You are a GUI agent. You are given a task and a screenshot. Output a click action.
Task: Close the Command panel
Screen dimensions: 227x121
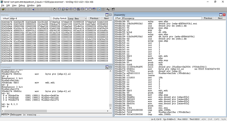click(110, 67)
